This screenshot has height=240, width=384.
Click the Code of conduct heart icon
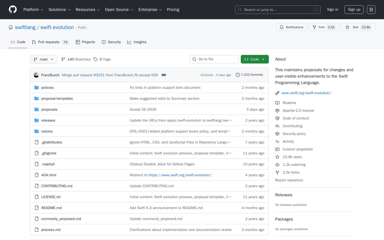point(277,118)
